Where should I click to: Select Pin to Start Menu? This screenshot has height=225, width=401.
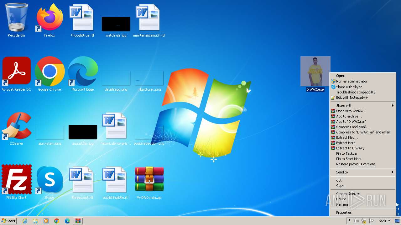tap(363, 159)
